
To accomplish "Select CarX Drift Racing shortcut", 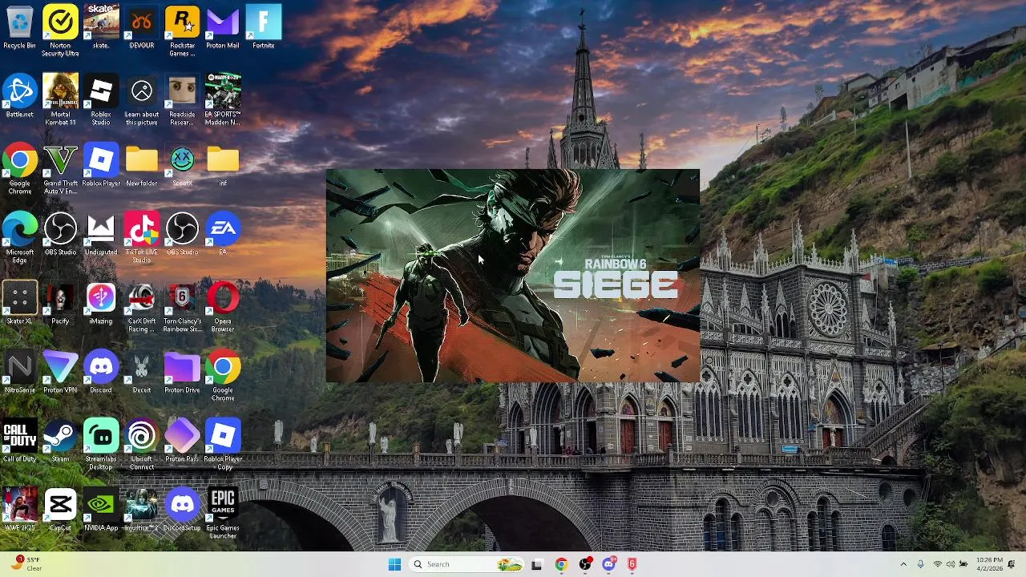I will [142, 307].
